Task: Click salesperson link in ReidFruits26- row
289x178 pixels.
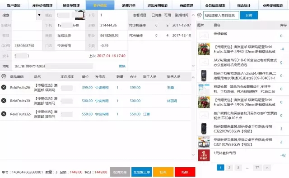Action: [171, 88]
